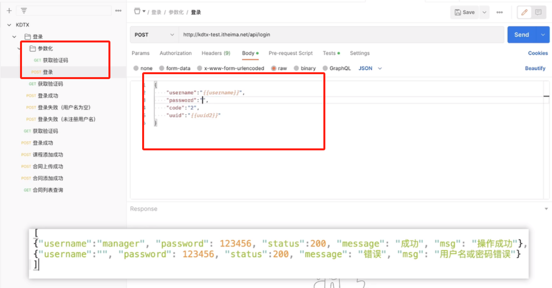Click the "code":"2" line in editor
552x288 pixels.
click(183, 108)
